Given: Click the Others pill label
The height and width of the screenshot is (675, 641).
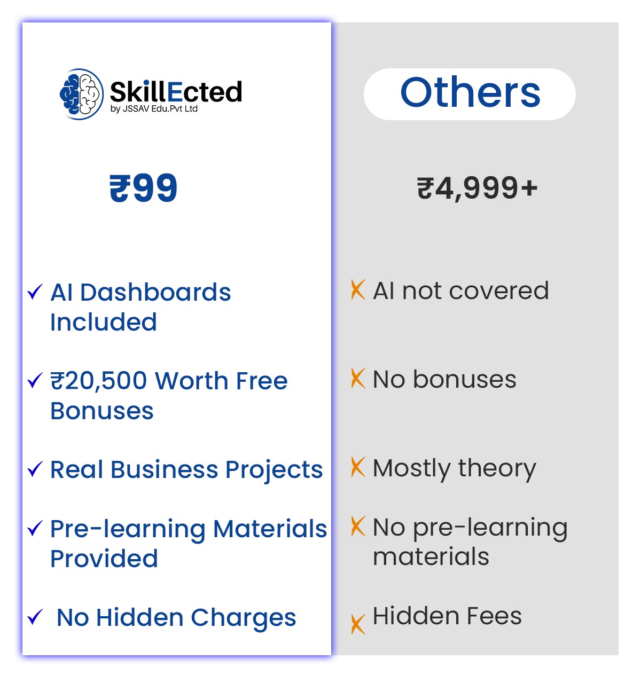Looking at the screenshot, I should point(470,93).
